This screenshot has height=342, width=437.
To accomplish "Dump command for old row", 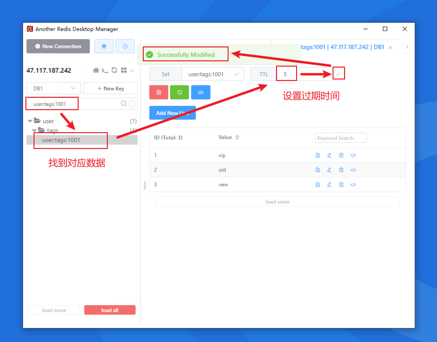I will (353, 170).
